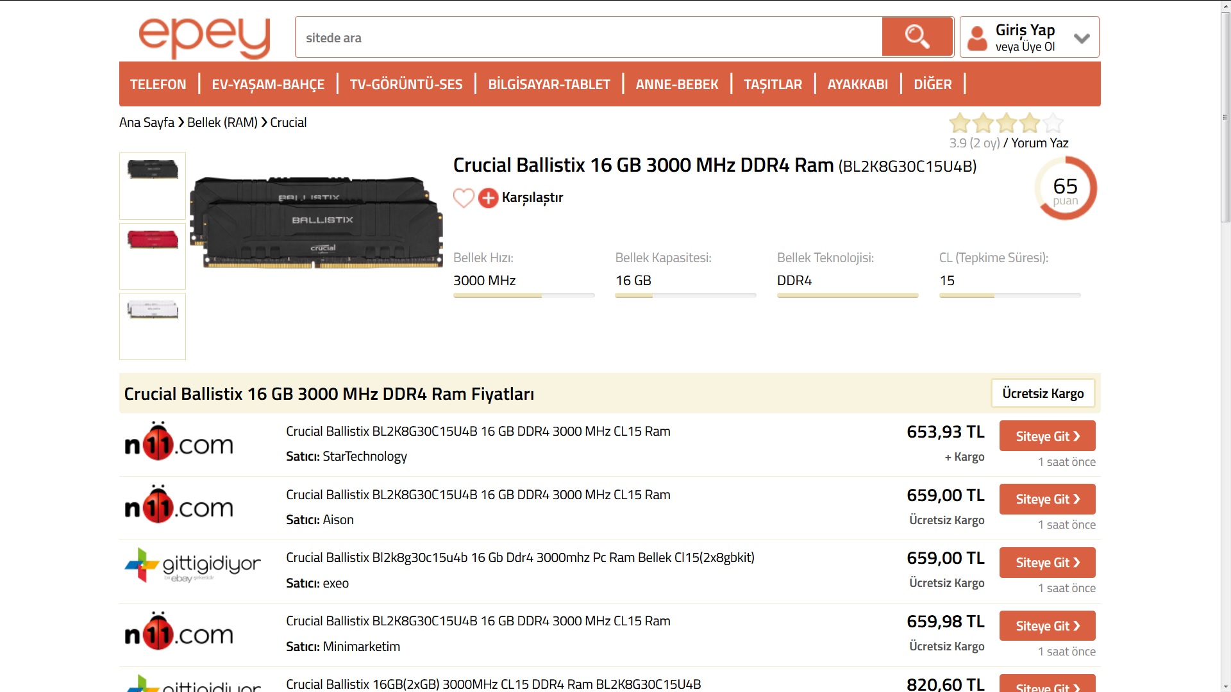Click gittigidiyor logo for exeo offer

point(192,565)
